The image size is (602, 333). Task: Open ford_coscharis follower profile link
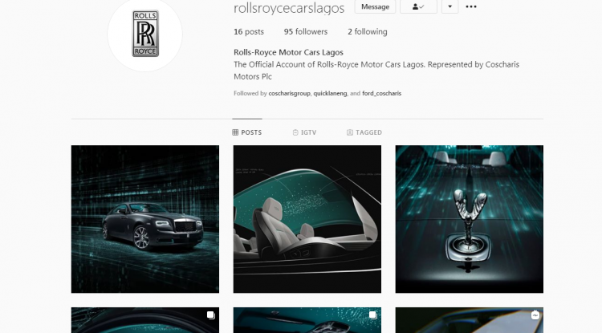(381, 93)
